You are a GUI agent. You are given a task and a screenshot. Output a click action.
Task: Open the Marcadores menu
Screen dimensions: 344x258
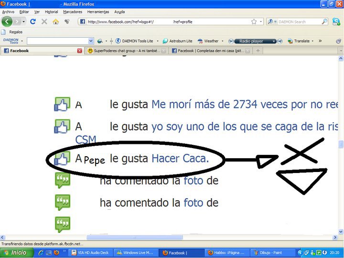pos(73,12)
